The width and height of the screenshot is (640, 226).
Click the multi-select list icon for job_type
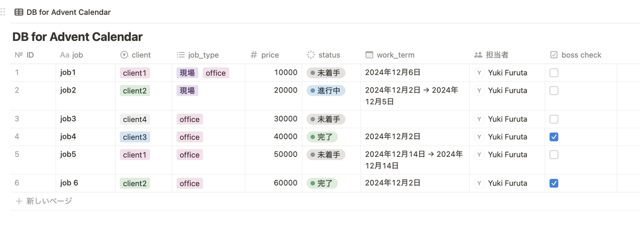(x=181, y=55)
